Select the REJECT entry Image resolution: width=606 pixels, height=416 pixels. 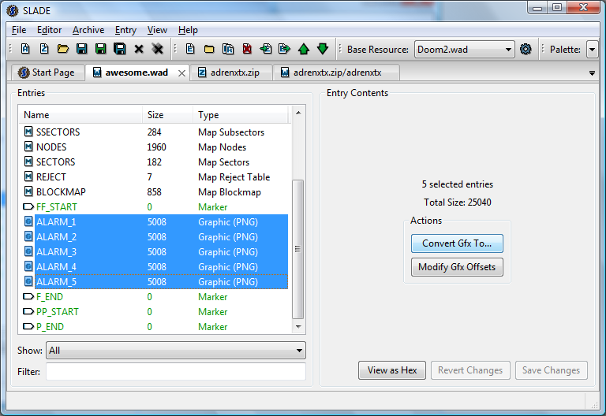[x=154, y=177]
